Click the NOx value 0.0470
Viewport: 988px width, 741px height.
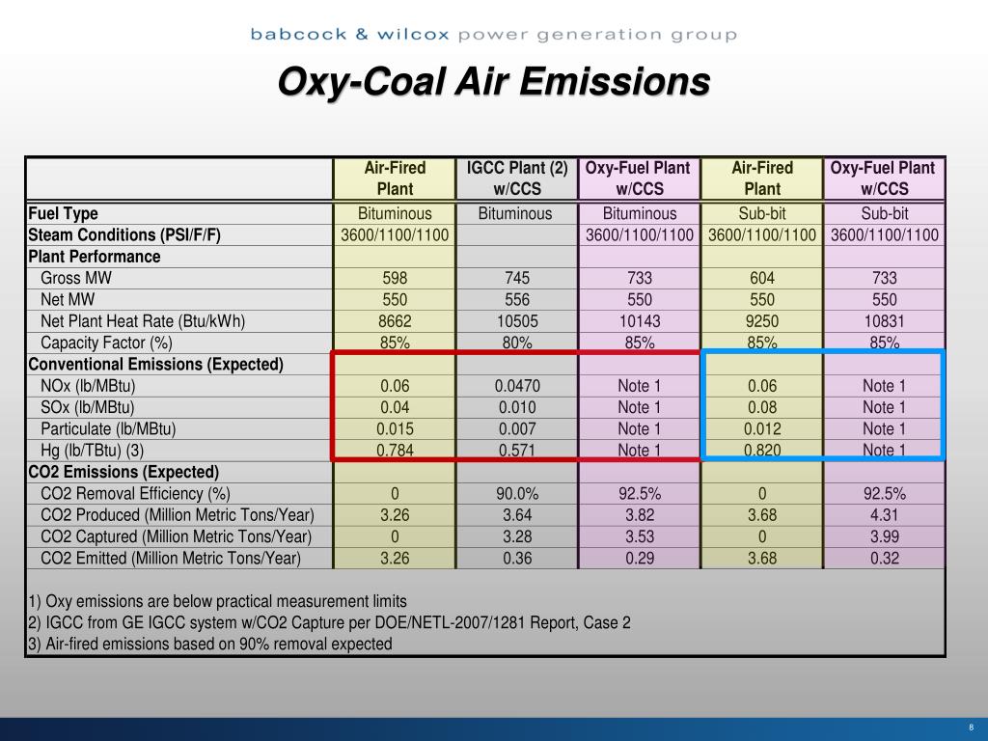(517, 386)
